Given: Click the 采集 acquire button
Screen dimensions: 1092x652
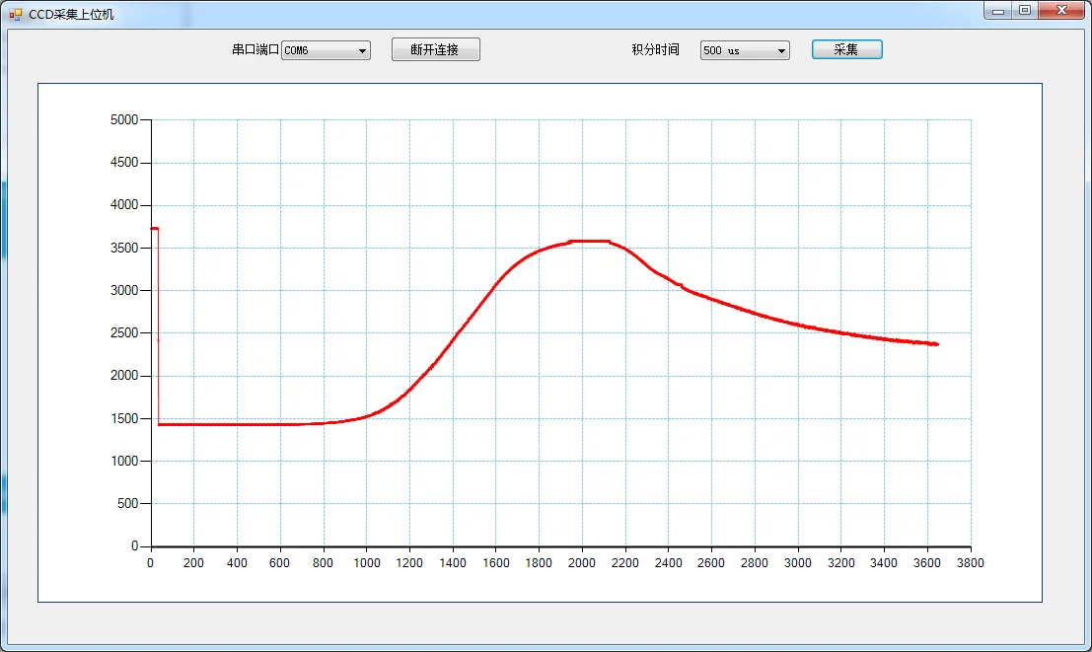Looking at the screenshot, I should [846, 49].
